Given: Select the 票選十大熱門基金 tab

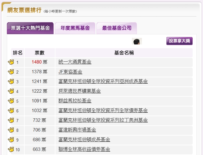Looking at the screenshot, I should pos(30,28).
